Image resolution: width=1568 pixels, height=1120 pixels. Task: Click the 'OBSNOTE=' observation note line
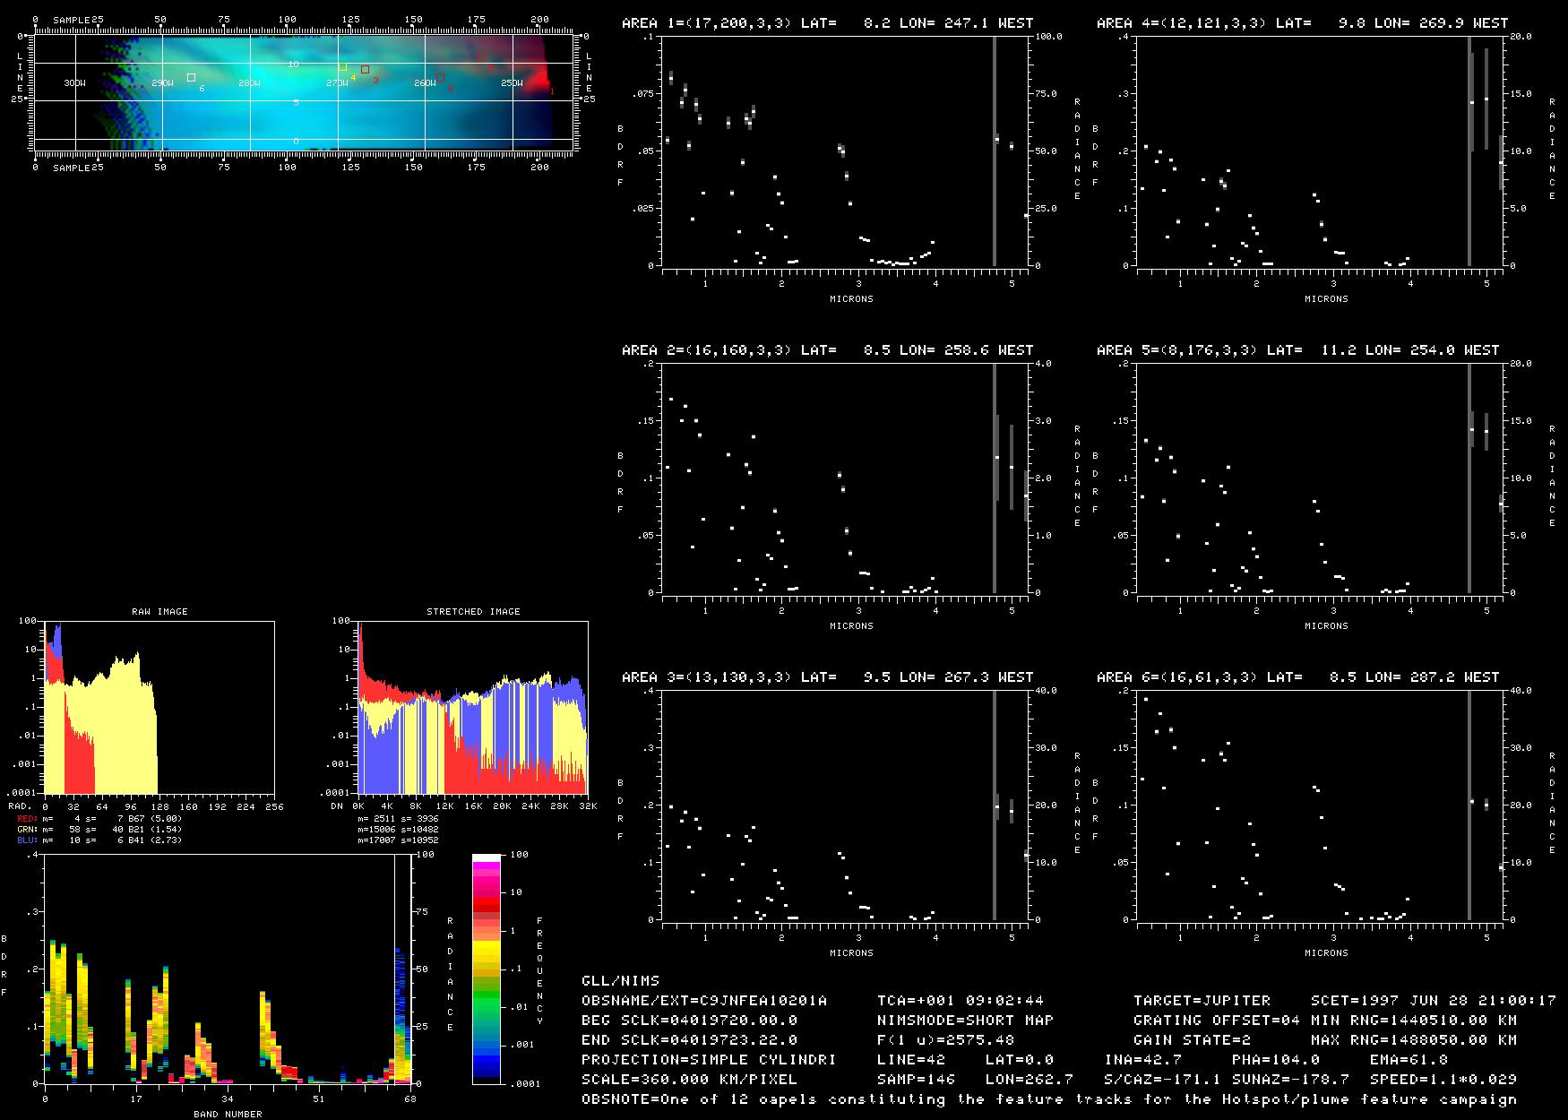pos(1048,1098)
